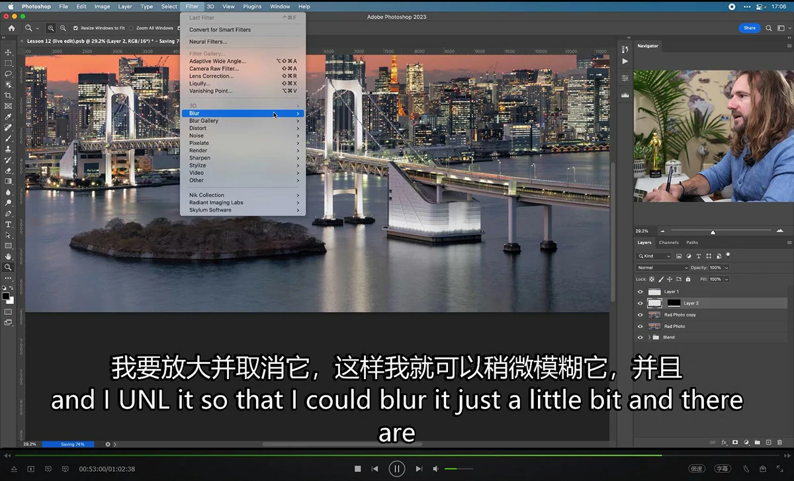Create new group folder icon
Viewport: 794px width, 481px height.
tap(757, 442)
